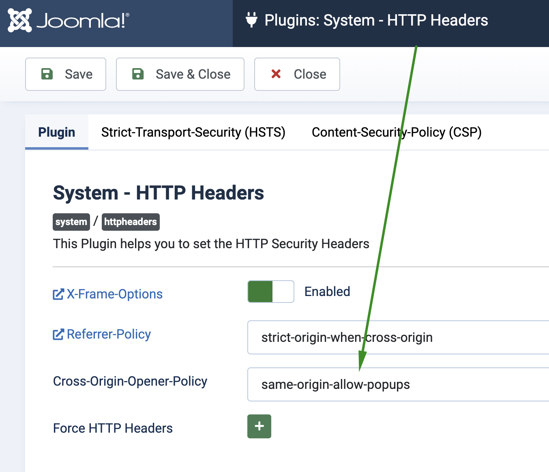
Task: Open the Cross-Origin-Opener-Policy dropdown
Action: click(398, 384)
